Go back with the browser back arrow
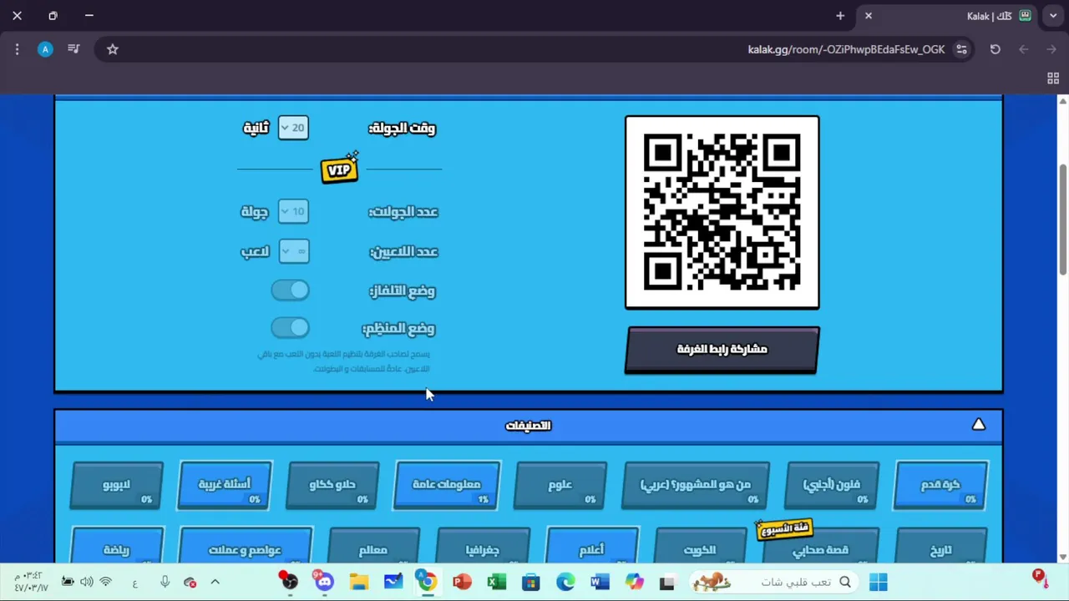 click(1023, 49)
